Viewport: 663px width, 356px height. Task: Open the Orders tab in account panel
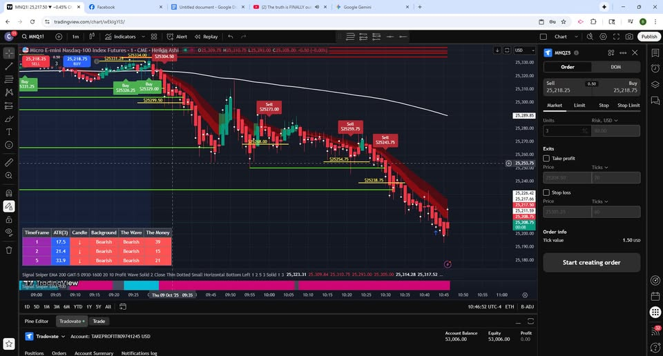click(59, 353)
